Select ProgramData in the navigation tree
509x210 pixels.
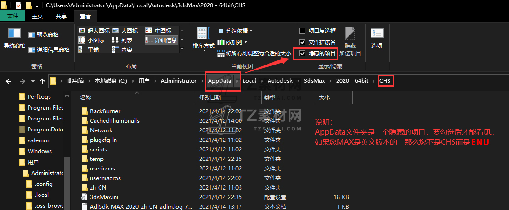pos(45,130)
